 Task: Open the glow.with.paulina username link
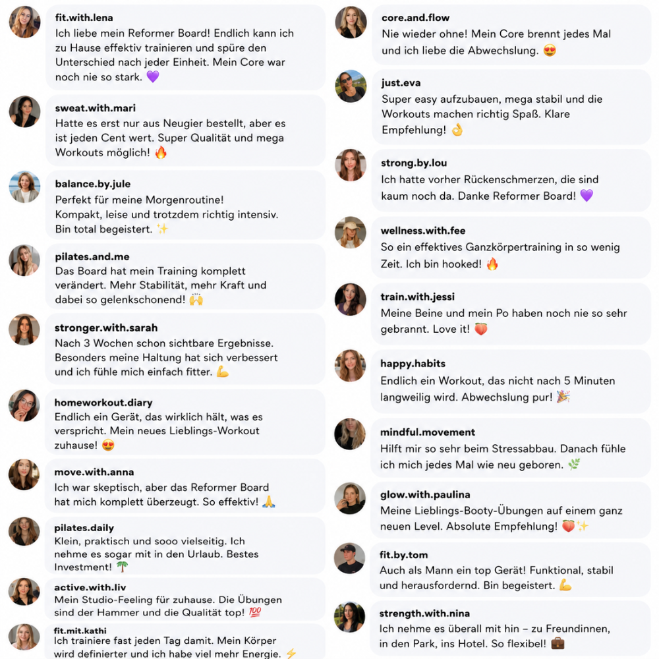pyautogui.click(x=425, y=495)
